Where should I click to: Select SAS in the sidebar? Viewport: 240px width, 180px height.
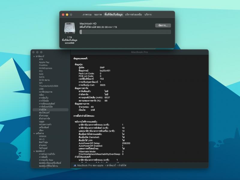(41, 74)
